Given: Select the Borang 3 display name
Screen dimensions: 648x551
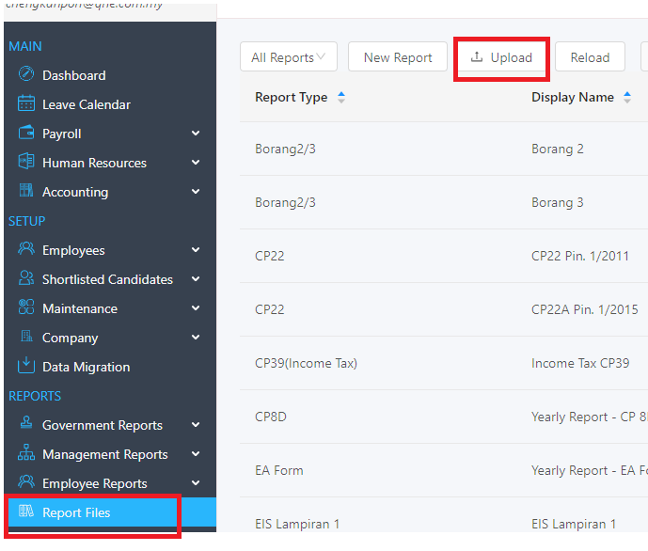Looking at the screenshot, I should tap(558, 202).
